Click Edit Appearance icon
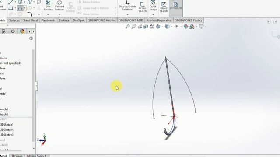 click(x=186, y=27)
